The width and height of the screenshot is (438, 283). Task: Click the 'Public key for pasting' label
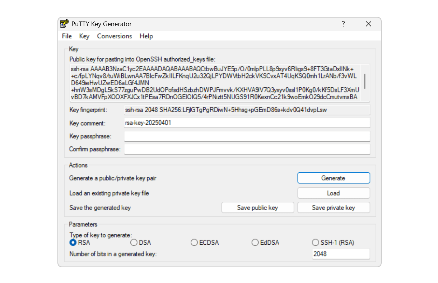[143, 59]
